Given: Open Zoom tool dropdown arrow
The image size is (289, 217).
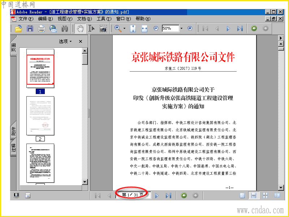Looking at the screenshot, I should click(x=124, y=29).
